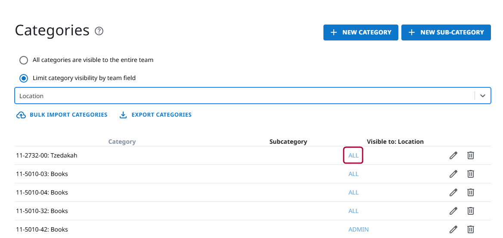503x238 pixels.
Task: Open BULK IMPORT CATEGORIES
Action: (62, 115)
